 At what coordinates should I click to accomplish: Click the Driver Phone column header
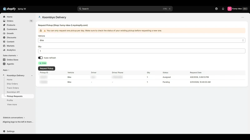pos(117,72)
